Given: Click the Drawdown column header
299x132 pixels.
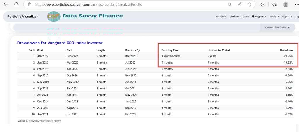Looking at the screenshot, I should point(286,50).
